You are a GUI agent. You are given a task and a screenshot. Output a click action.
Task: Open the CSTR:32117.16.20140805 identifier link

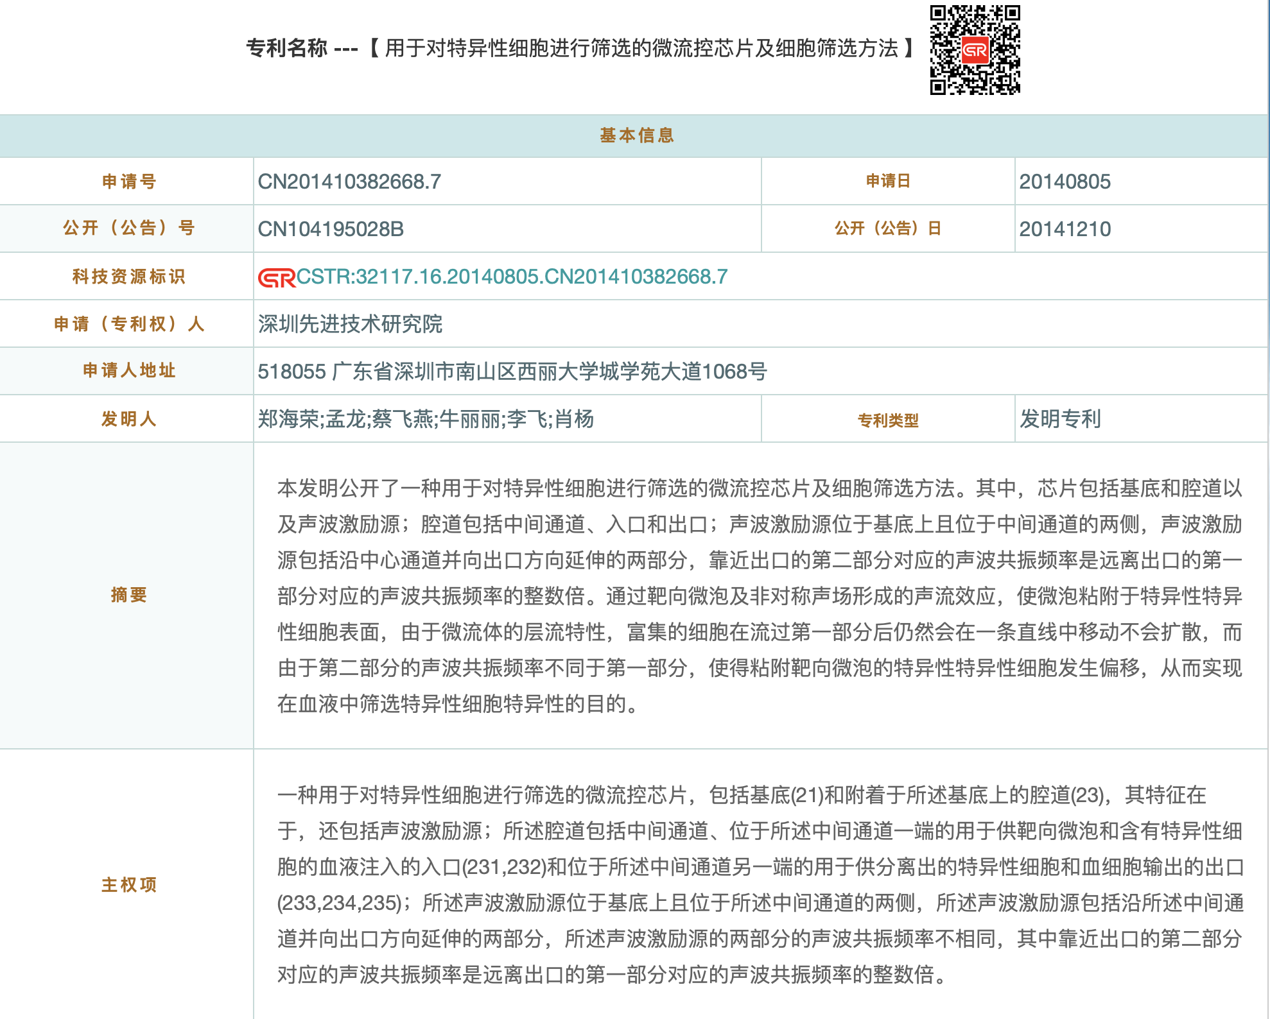click(511, 277)
